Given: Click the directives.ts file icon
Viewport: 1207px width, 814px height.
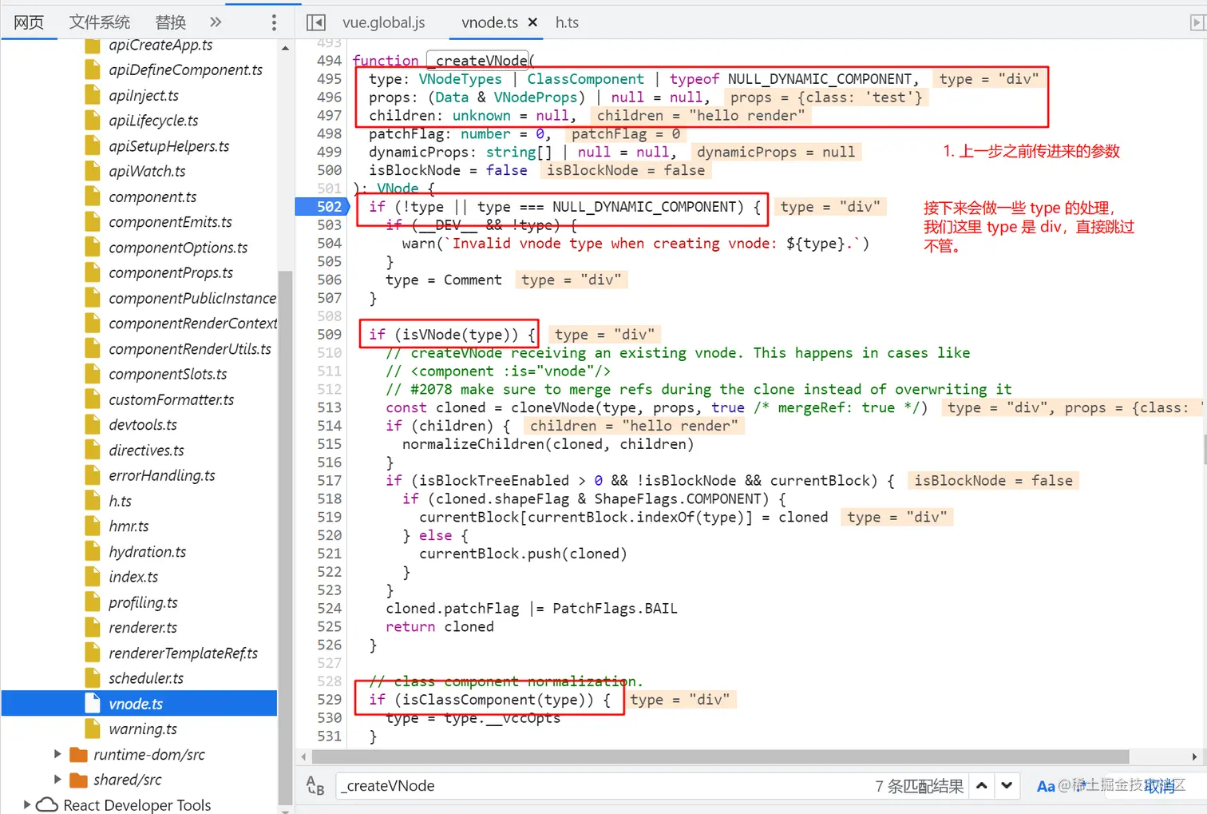Looking at the screenshot, I should tap(93, 451).
